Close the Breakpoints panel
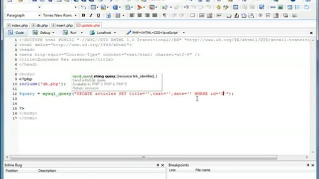 313,165
